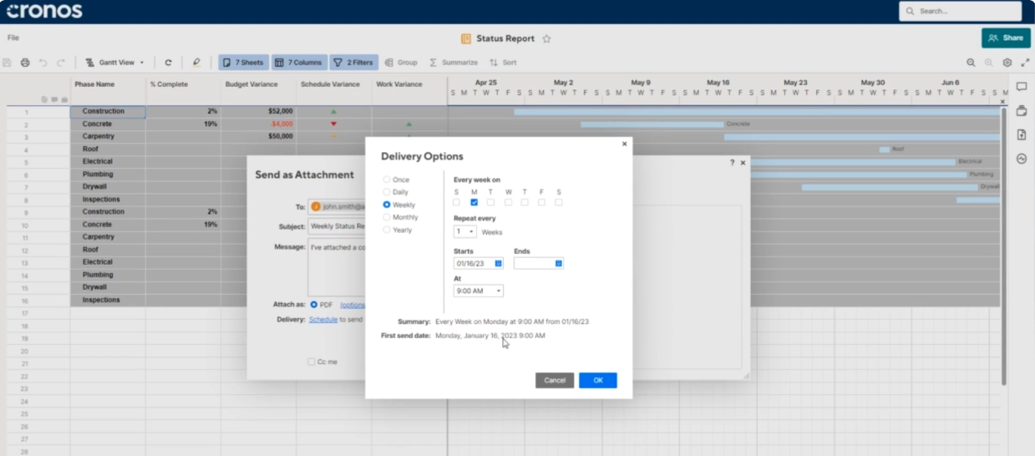Viewport: 1035px width, 456px height.
Task: Close the Delivery Options dialog
Action: [x=624, y=144]
